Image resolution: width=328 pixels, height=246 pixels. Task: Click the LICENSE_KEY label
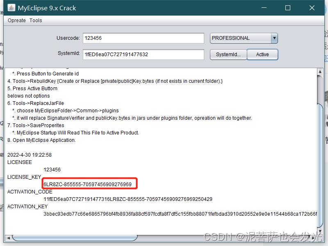pos(24,177)
